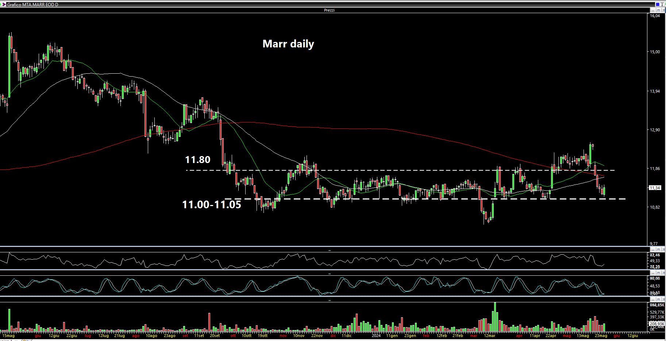Minimize the volume histogram panel
This screenshot has height=341, width=666.
653,300
